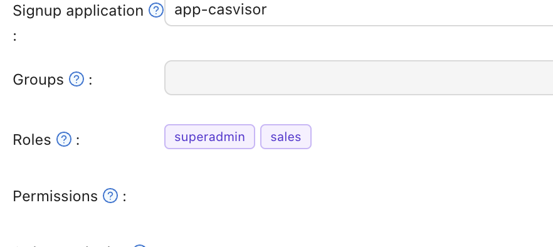Image resolution: width=553 pixels, height=247 pixels.
Task: Click the Signup application label text
Action: click(78, 11)
